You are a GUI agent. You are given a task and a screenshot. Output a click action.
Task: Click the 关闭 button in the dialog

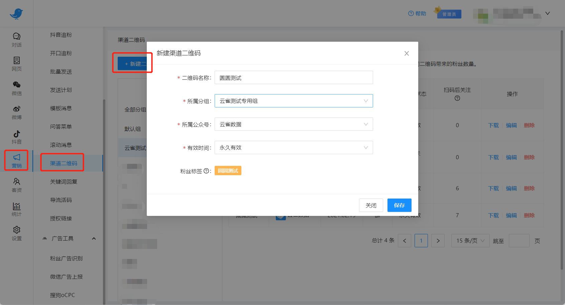click(371, 205)
